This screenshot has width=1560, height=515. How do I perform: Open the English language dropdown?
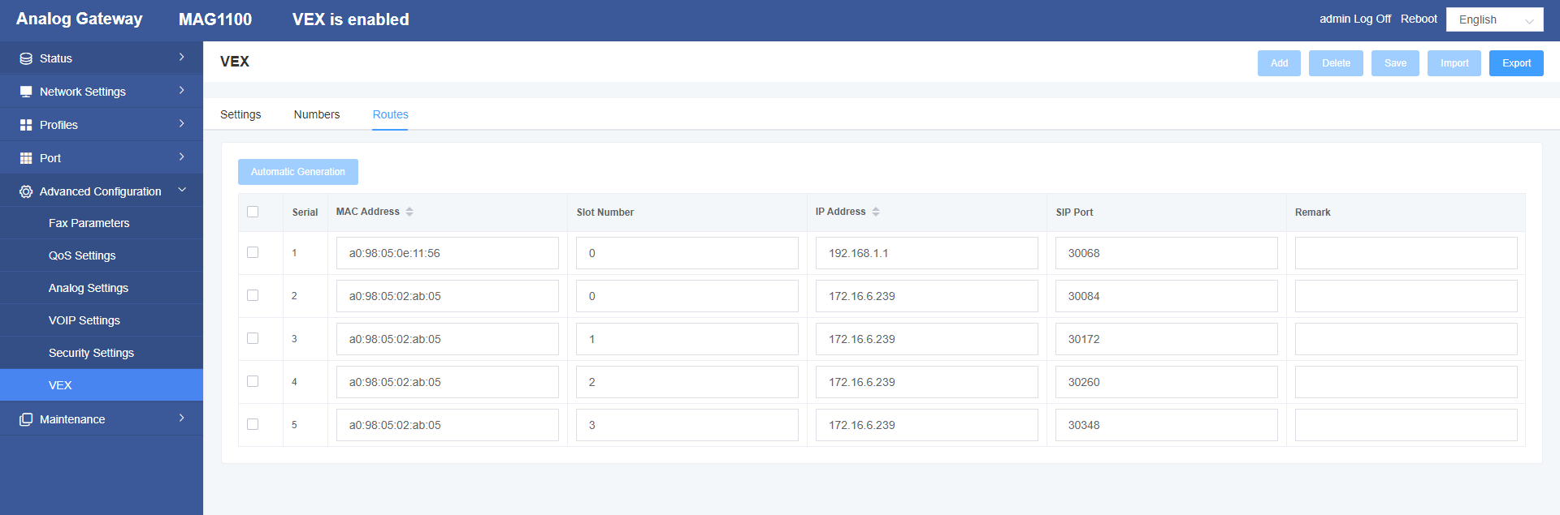1495,19
